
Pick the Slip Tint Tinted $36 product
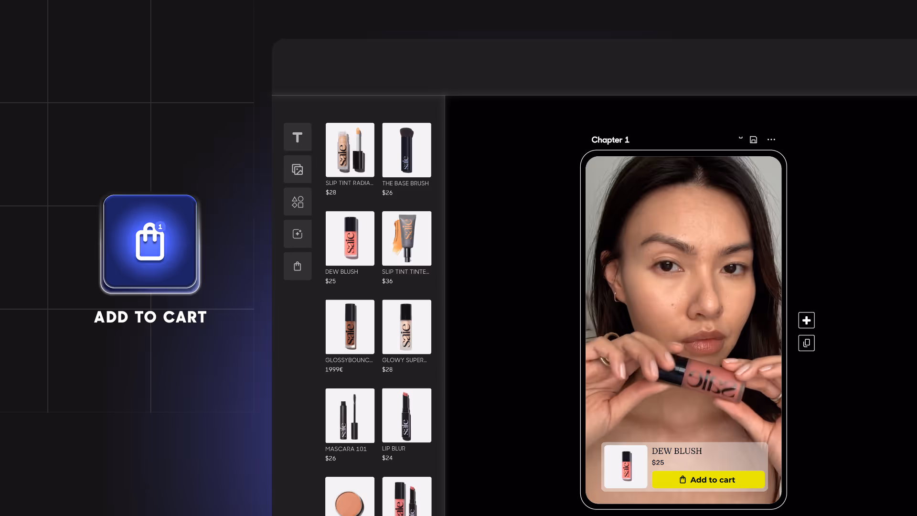pyautogui.click(x=406, y=238)
